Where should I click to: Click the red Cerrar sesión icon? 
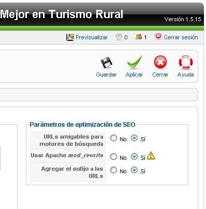(158, 37)
